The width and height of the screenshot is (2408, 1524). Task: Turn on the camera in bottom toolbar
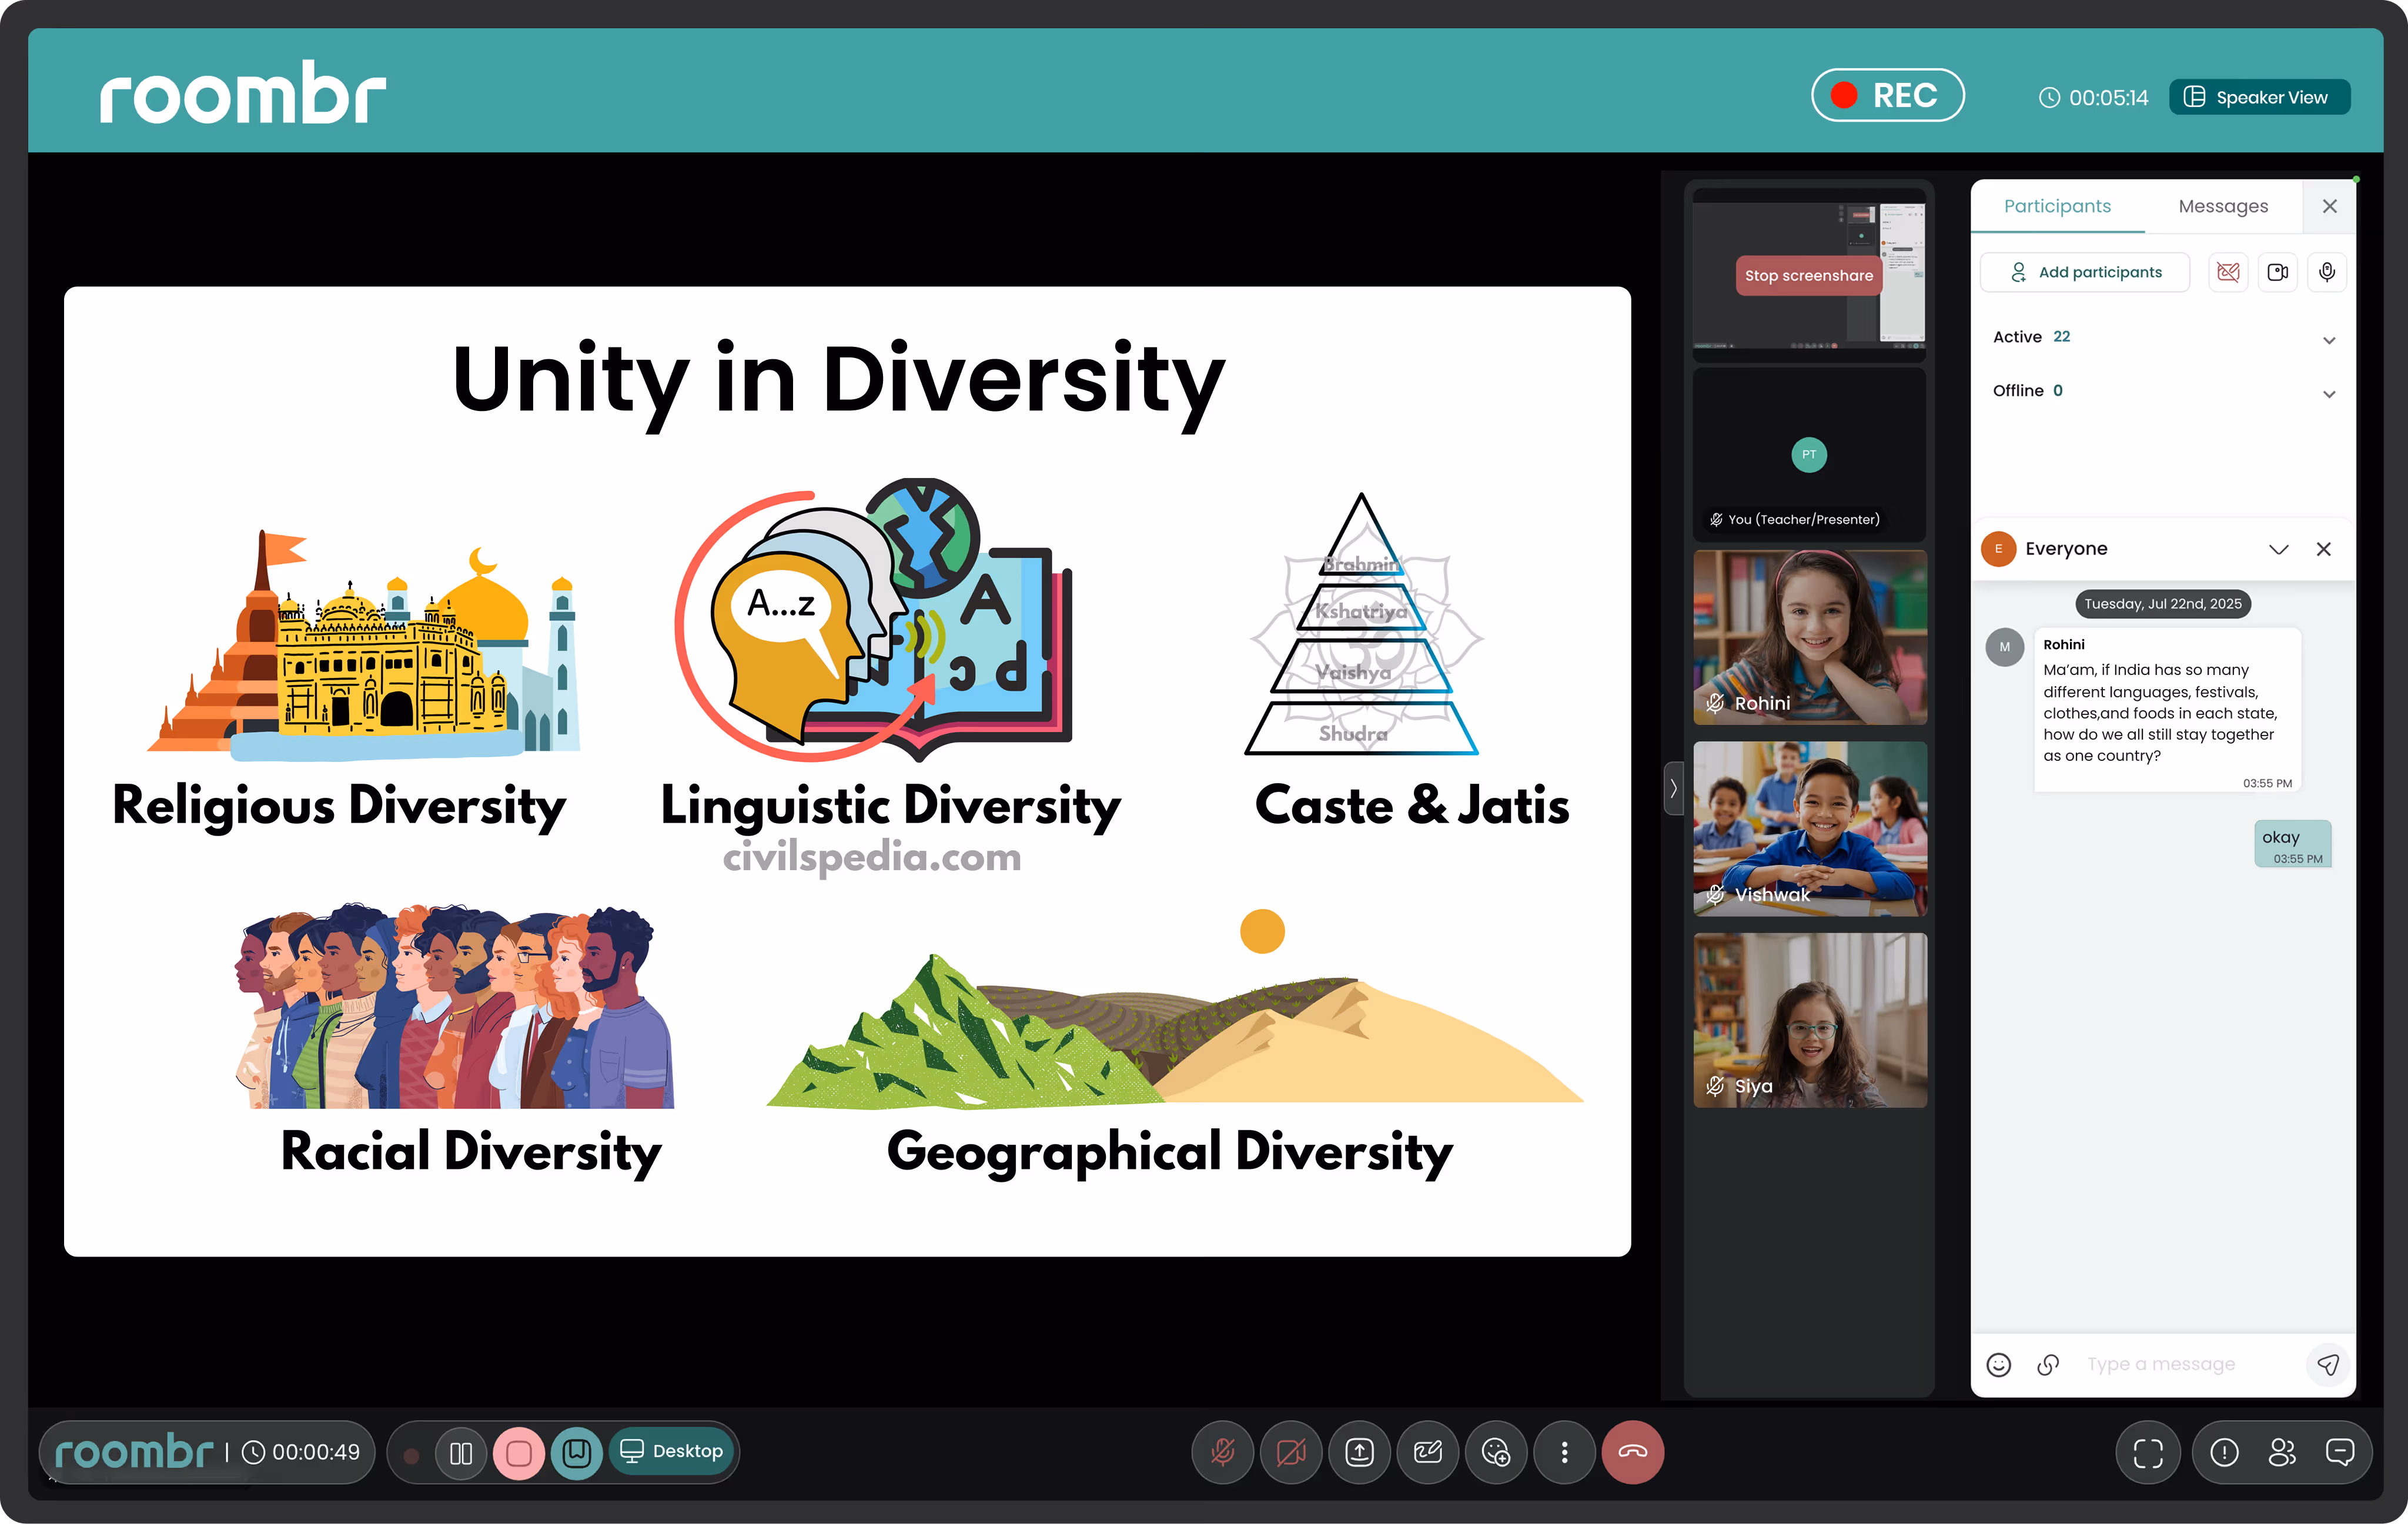[1291, 1452]
